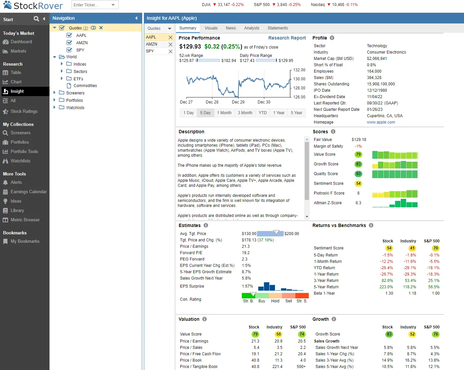Open the Analysts tab for AAPL
464x370 pixels.
click(x=252, y=28)
